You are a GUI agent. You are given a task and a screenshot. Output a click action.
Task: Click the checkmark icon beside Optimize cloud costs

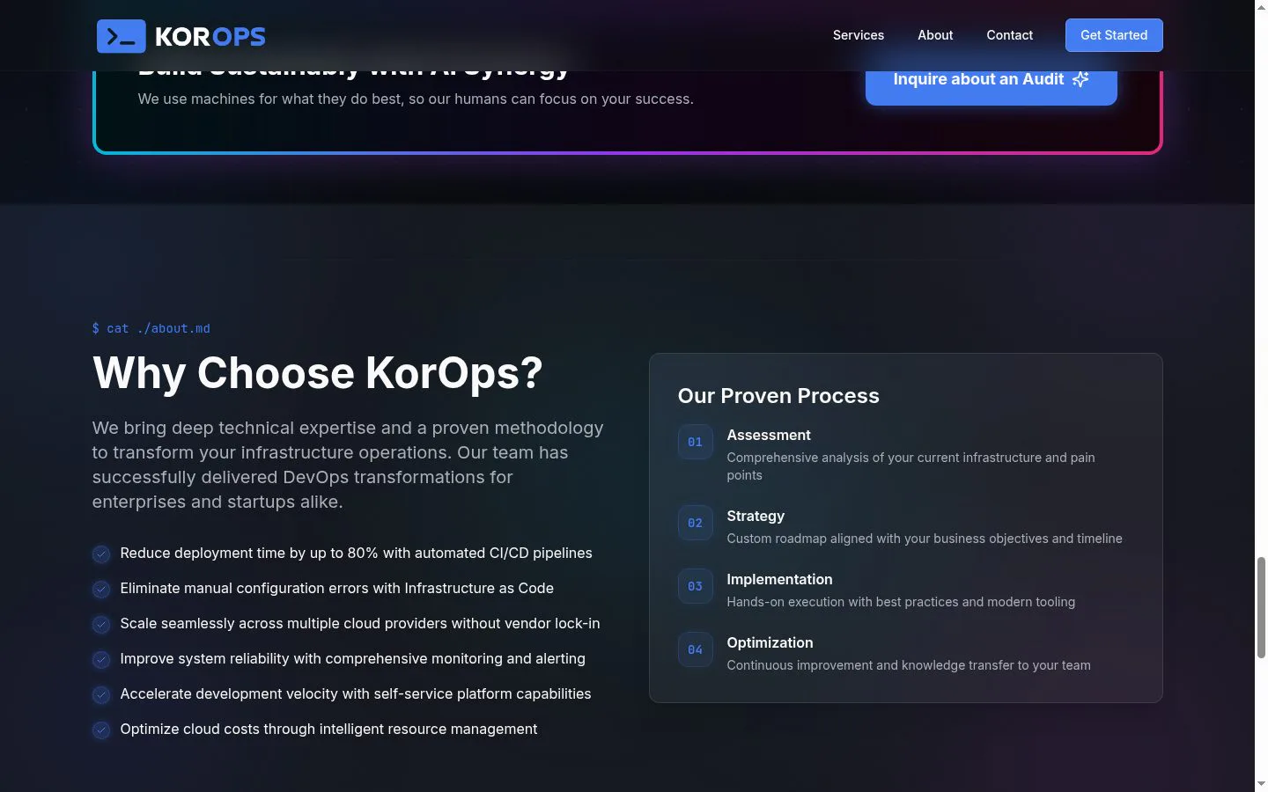tap(101, 730)
